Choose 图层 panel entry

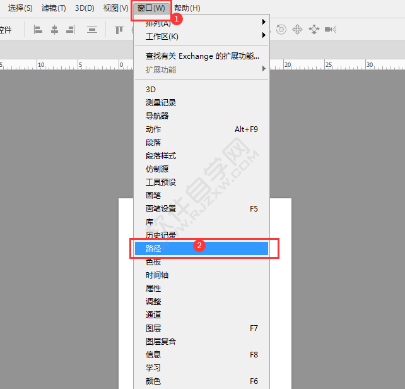pos(201,328)
